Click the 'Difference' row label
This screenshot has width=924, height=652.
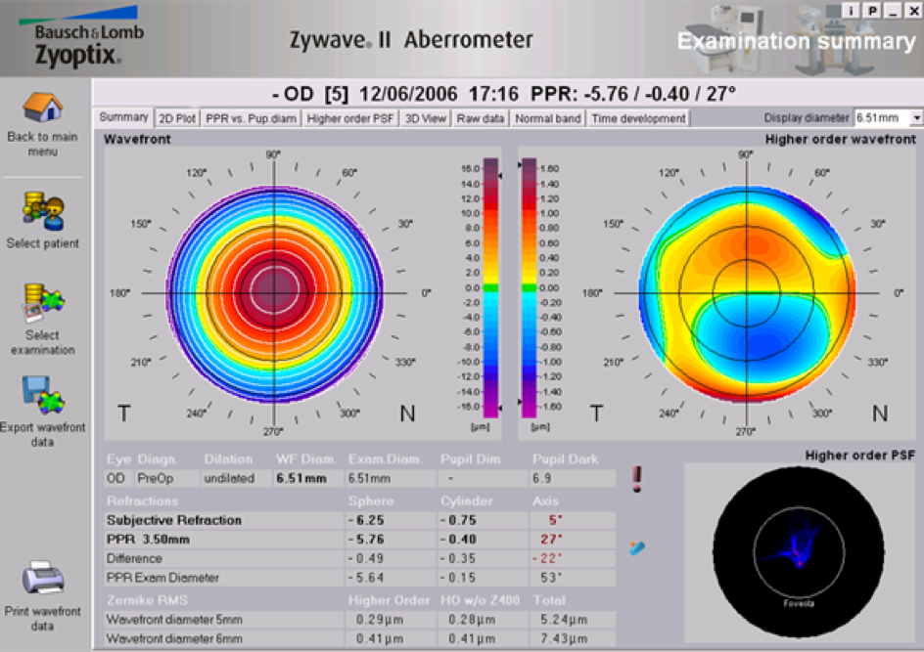click(134, 558)
